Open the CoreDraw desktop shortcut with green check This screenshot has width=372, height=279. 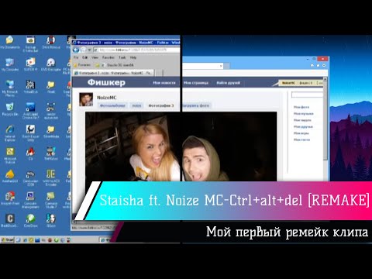pyautogui.click(x=30, y=220)
